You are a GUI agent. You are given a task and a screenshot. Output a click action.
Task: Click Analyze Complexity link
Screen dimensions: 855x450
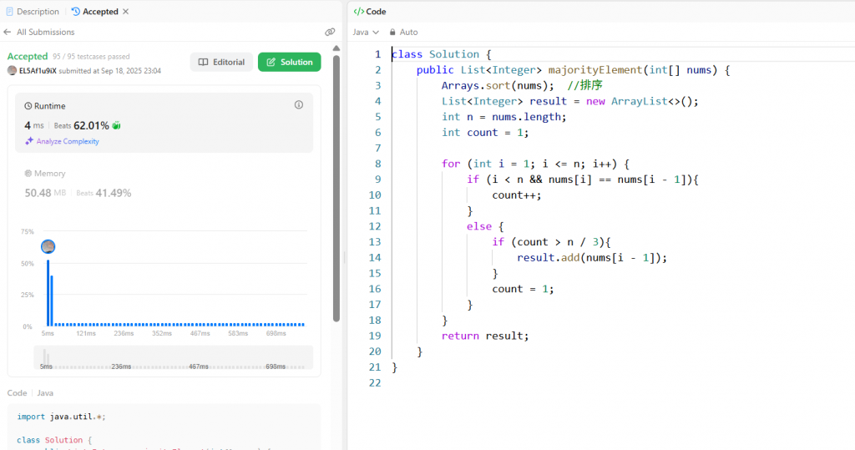68,141
